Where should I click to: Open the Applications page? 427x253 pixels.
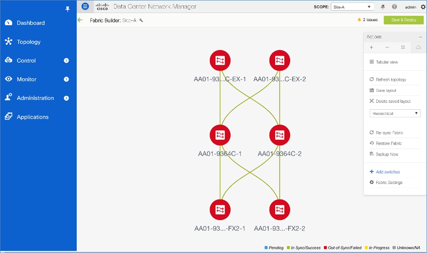(x=33, y=117)
